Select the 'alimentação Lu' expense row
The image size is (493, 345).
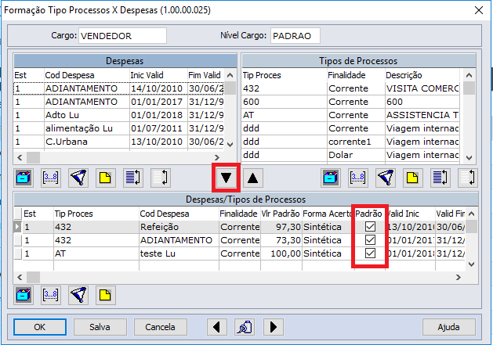(118, 128)
